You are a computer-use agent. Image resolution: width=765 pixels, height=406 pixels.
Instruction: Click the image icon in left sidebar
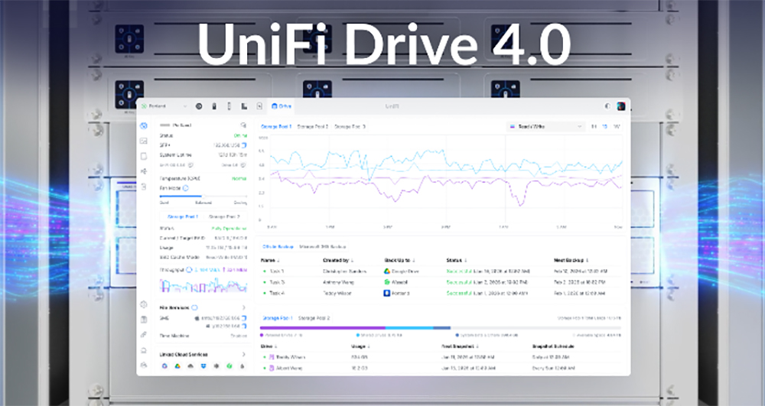coord(143,141)
